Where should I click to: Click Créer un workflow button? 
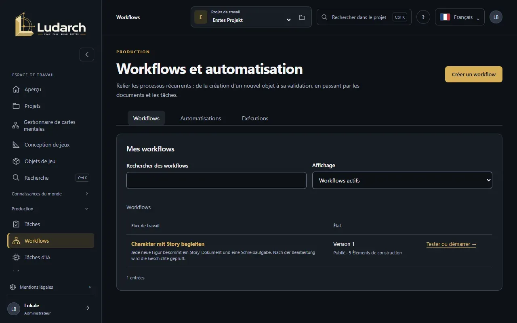pyautogui.click(x=474, y=74)
